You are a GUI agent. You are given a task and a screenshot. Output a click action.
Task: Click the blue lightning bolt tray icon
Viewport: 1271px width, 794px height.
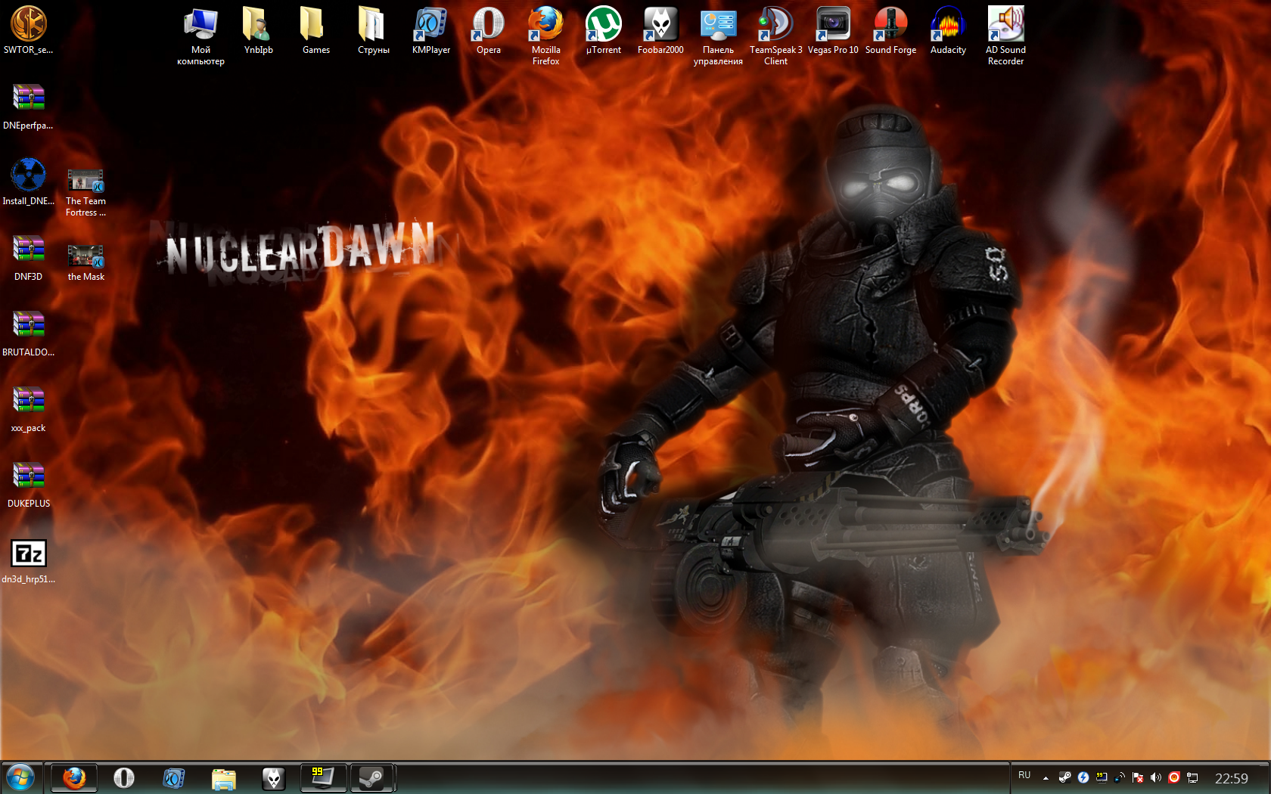tap(1083, 777)
